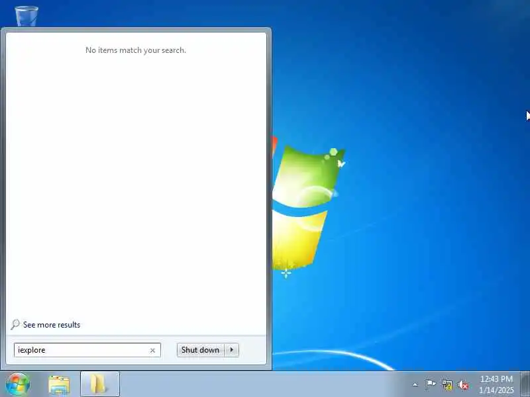Expand the shutdown options arrow
The width and height of the screenshot is (530, 397).
coord(232,350)
